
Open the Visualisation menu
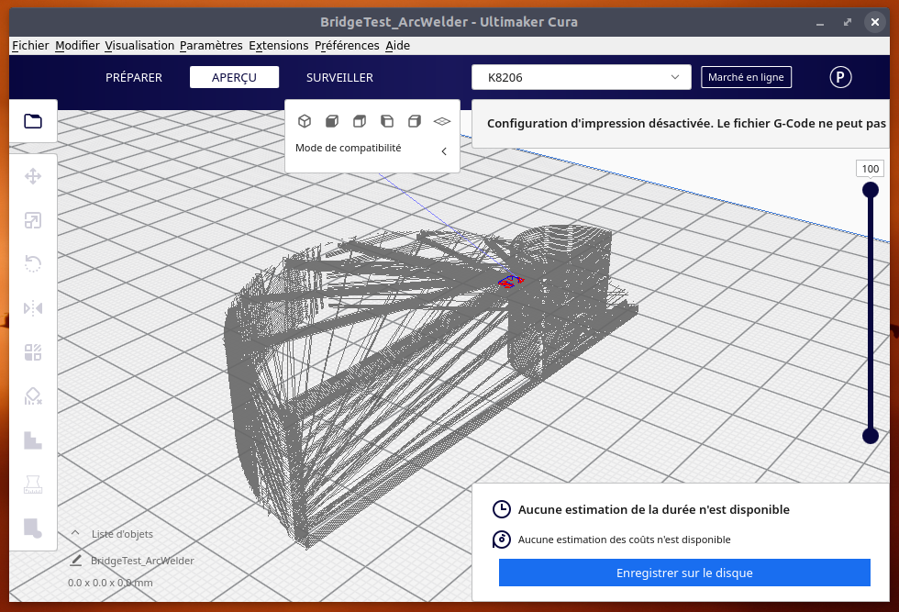(139, 45)
